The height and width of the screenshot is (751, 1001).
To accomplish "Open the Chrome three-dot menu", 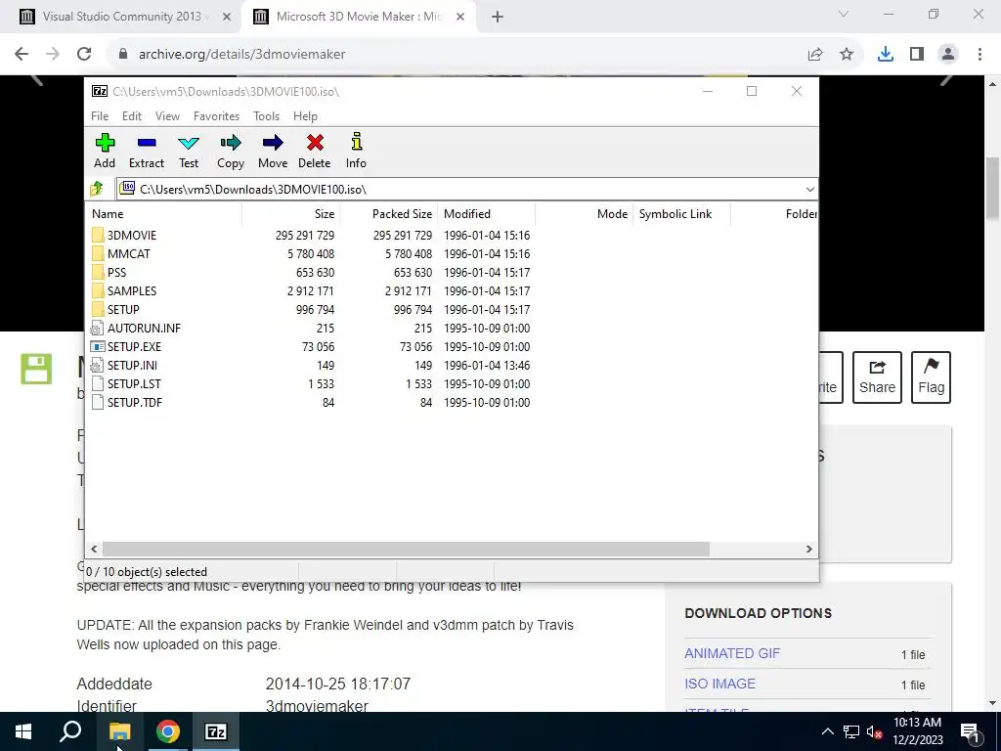I will coord(979,55).
